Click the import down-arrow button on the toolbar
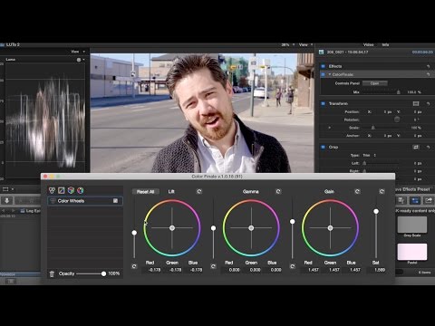Image resolution: width=435 pixels, height=326 pixels. coord(7,200)
